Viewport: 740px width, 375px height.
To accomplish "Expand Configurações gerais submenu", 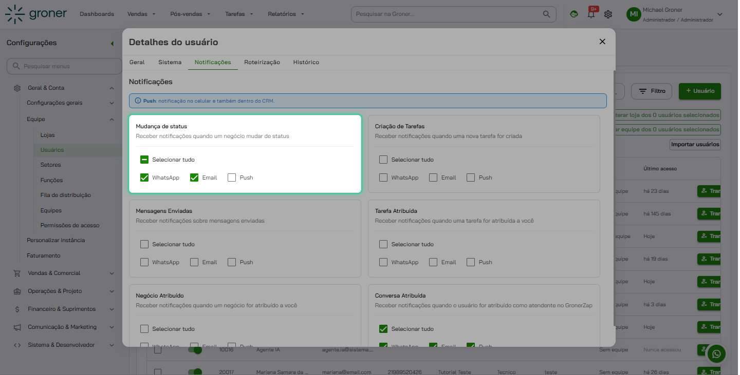I will (112, 103).
